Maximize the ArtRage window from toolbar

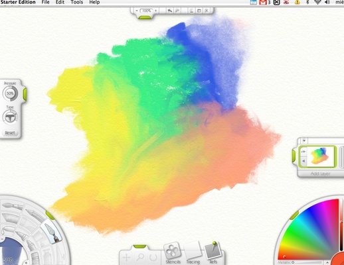(199, 11)
